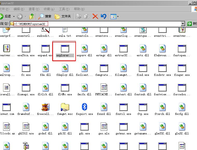
Task: Open the Help (帮助) menu
Action: pos(79,9)
